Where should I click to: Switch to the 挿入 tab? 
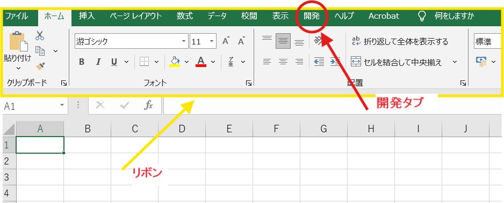(87, 16)
